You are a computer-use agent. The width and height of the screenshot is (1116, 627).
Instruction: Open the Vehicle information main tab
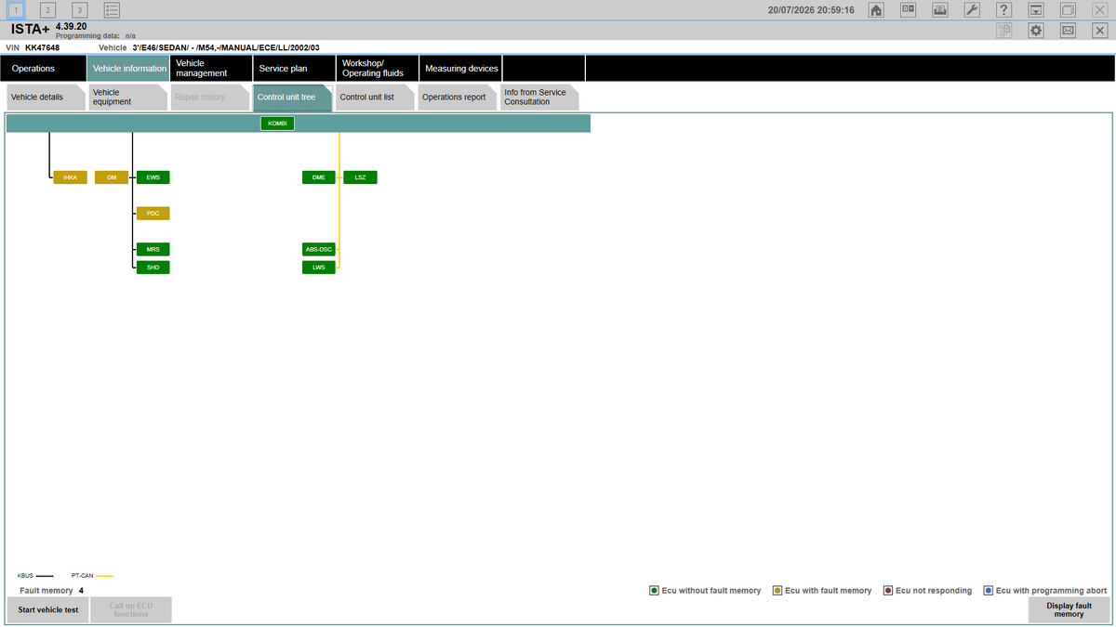pyautogui.click(x=128, y=69)
